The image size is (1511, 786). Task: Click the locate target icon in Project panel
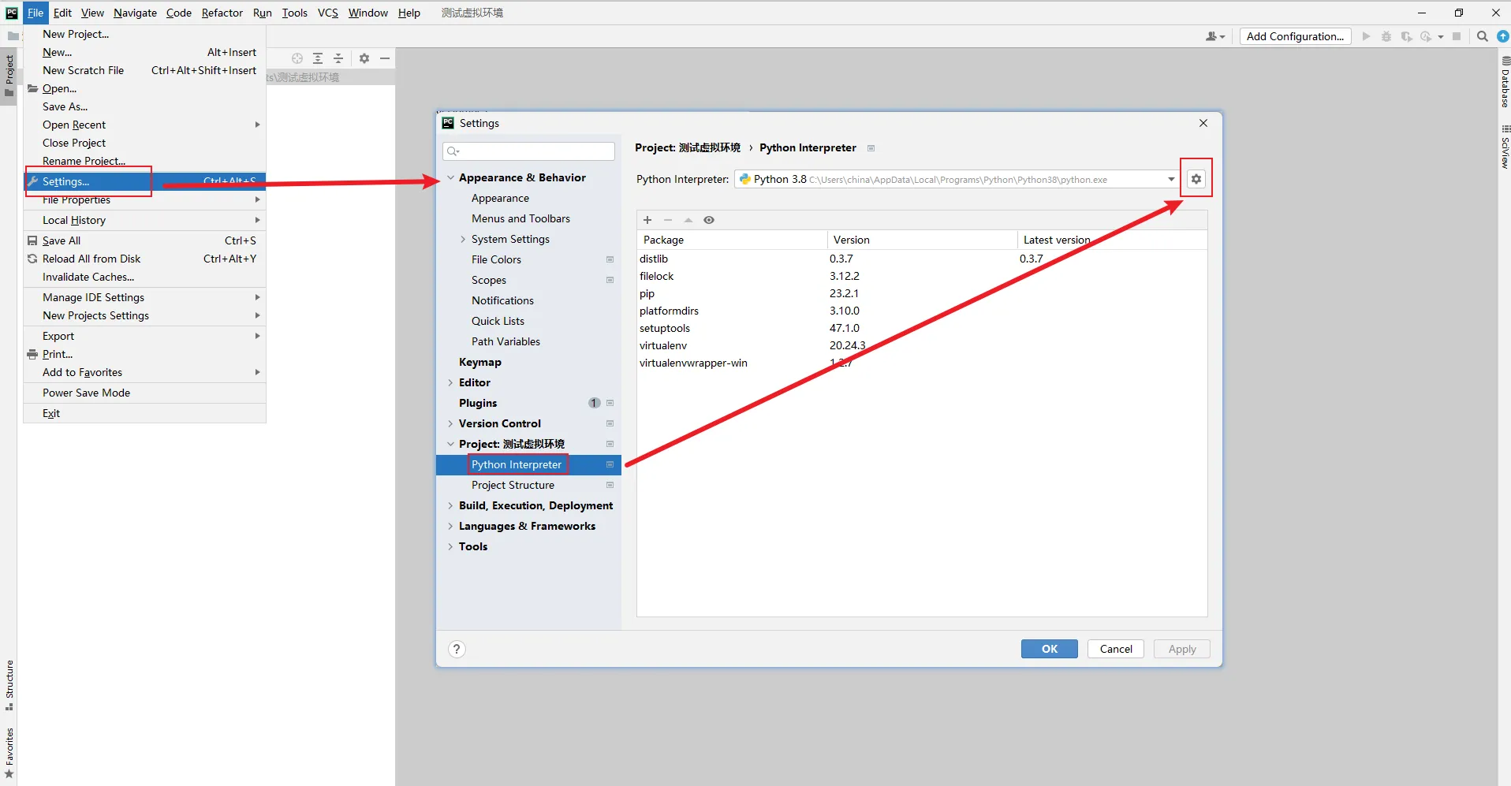click(x=297, y=58)
